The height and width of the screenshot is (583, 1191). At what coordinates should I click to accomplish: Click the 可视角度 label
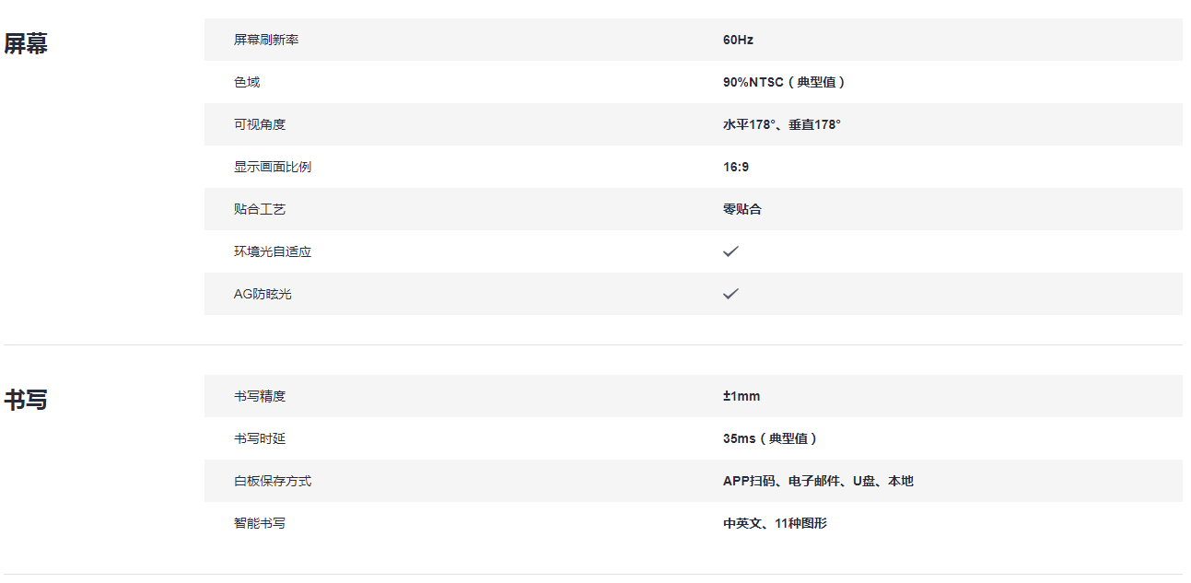tap(260, 124)
